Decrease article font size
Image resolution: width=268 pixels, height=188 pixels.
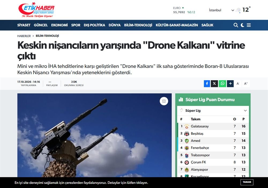238,84
